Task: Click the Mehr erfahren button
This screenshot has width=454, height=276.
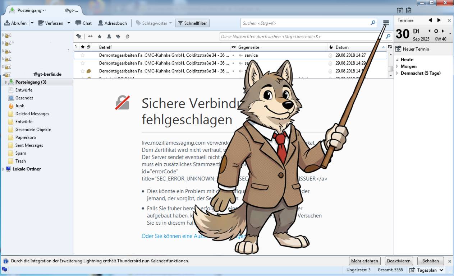Action: coord(364,261)
